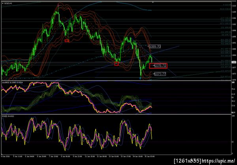The image size is (237, 165).
Task: Select the 1078.71 price label on the chart
Action: [x=160, y=66]
